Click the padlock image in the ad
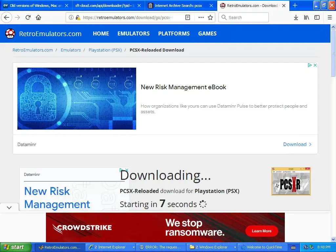This screenshot has height=252, width=336. tap(77, 98)
